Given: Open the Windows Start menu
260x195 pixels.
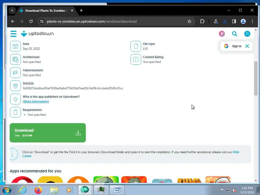Looking at the screenshot, I should tap(7, 190).
